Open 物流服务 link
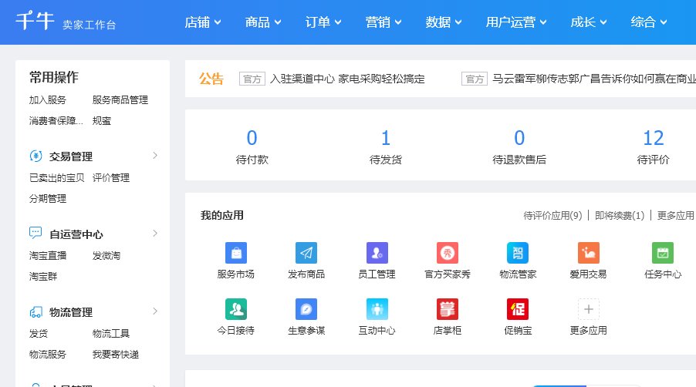This screenshot has height=387, width=696. tap(48, 354)
